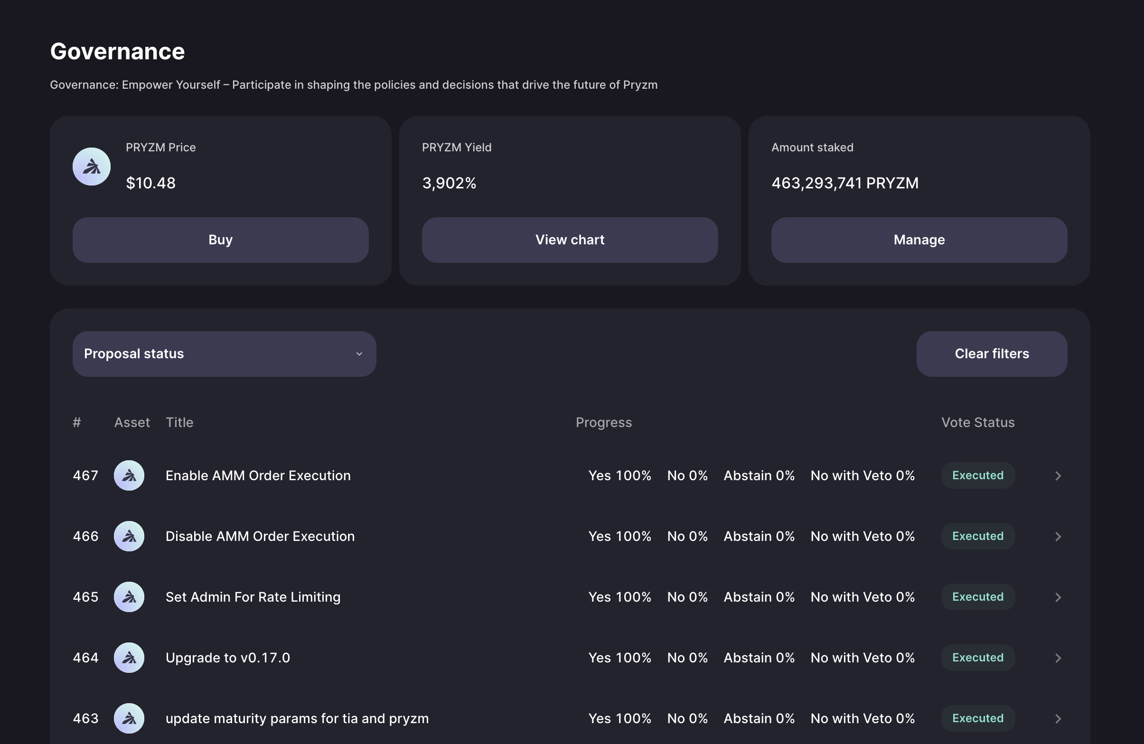Open the Enable AMM Order Execution proposal
The height and width of the screenshot is (744, 1144).
point(258,475)
